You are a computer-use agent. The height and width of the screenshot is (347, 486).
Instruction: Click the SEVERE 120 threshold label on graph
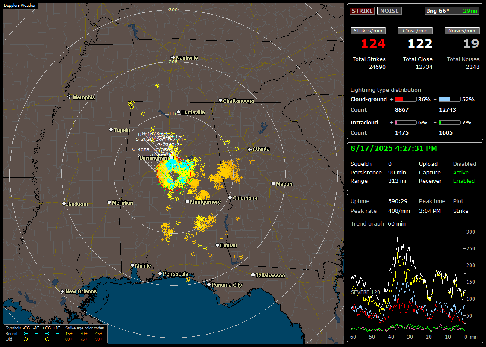[366, 292]
